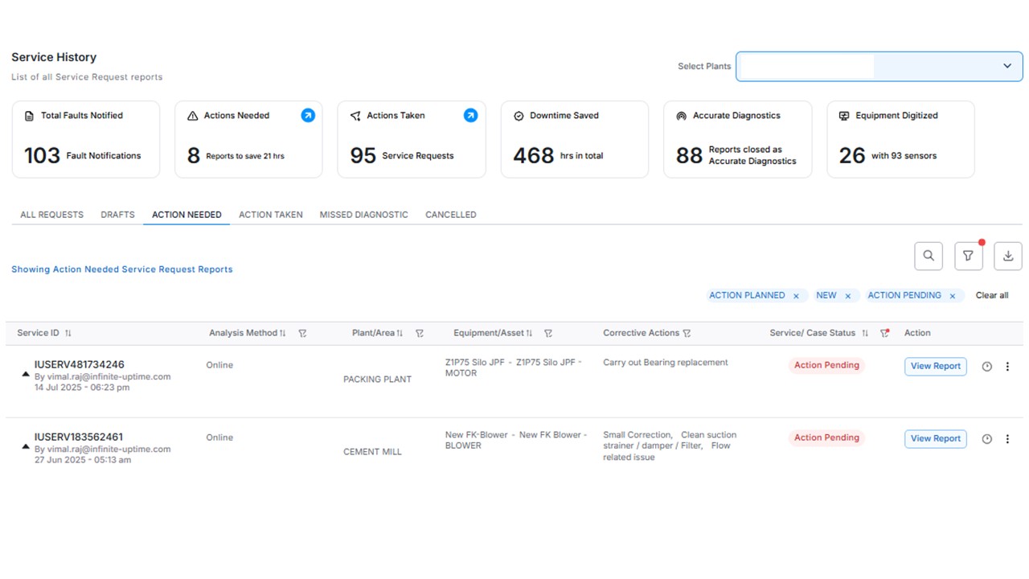This screenshot has height=579, width=1029.
Task: Open Actions Needed card arrow icon
Action: (x=308, y=116)
